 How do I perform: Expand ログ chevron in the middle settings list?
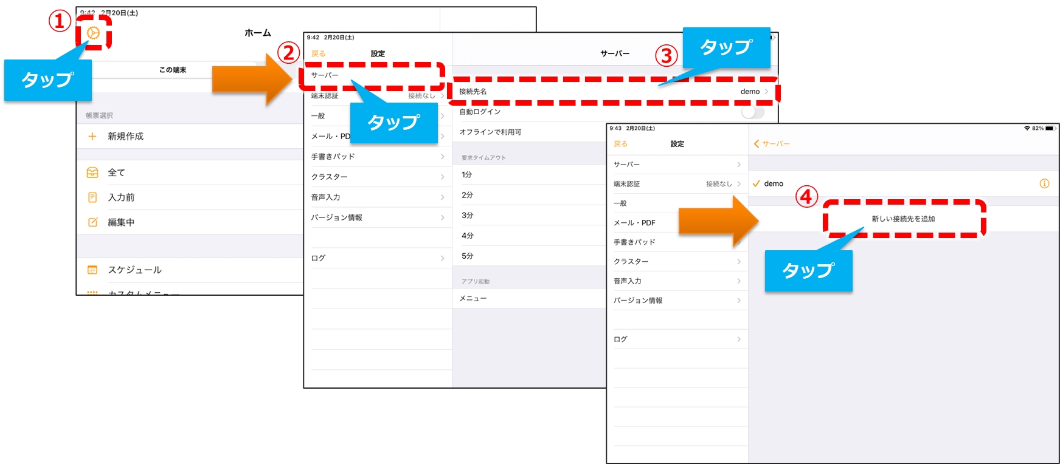pyautogui.click(x=442, y=258)
